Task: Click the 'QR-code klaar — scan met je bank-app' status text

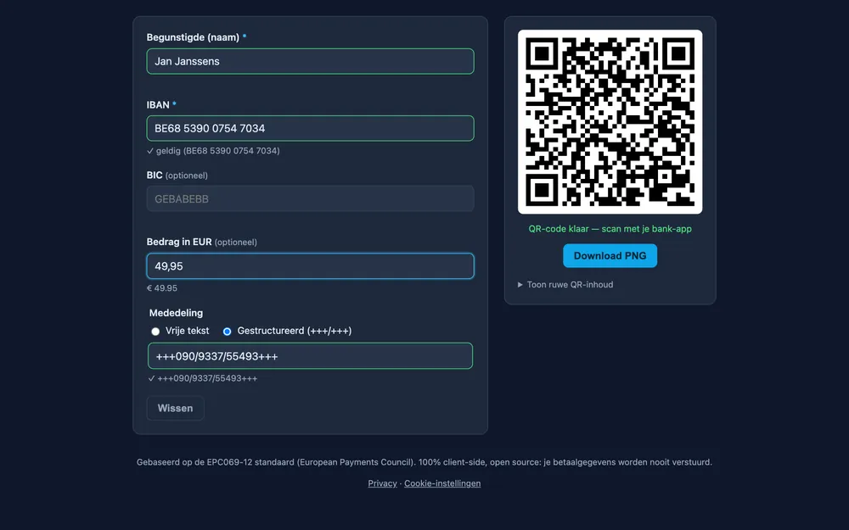Action: (610, 229)
